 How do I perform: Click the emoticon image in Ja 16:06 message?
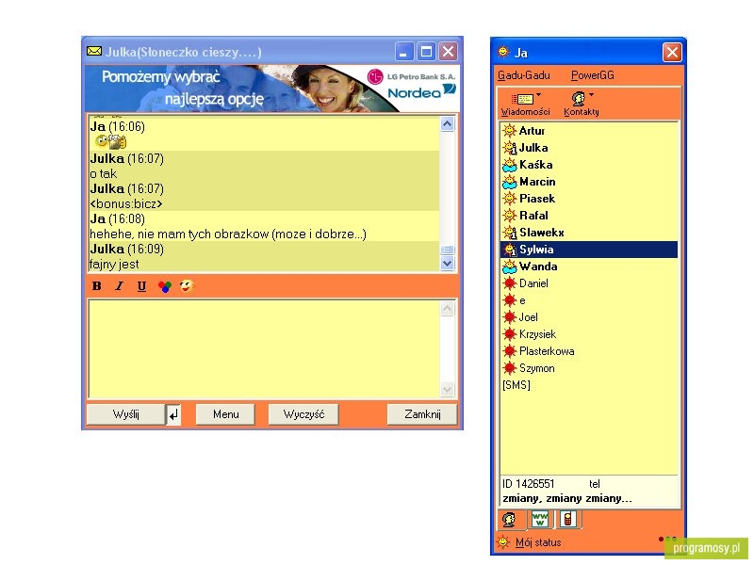click(x=111, y=142)
